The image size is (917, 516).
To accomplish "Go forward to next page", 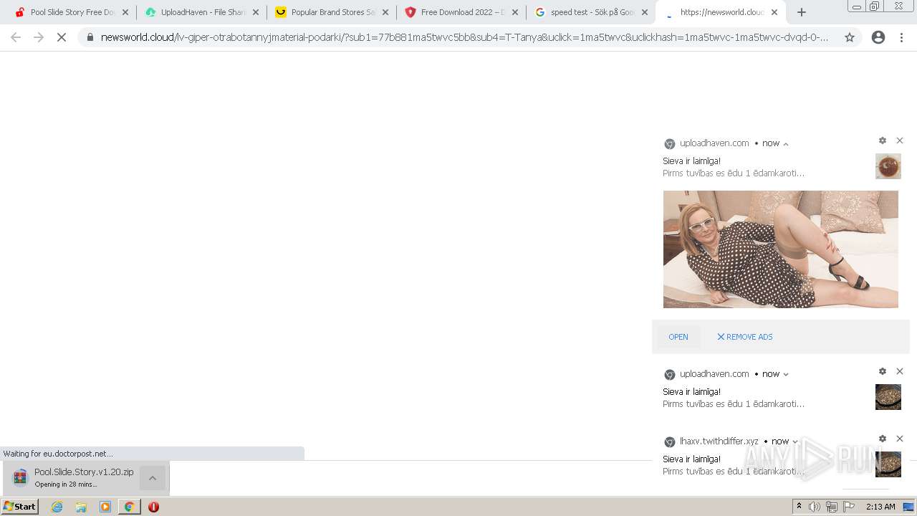I will tap(39, 37).
